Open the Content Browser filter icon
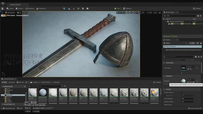This screenshot has width=203, height=114. coord(65,86)
